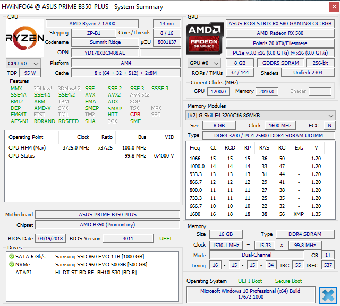The image size is (340, 306).
Task: Click the memory clock 1530.1 MHz field
Action: coord(226,246)
